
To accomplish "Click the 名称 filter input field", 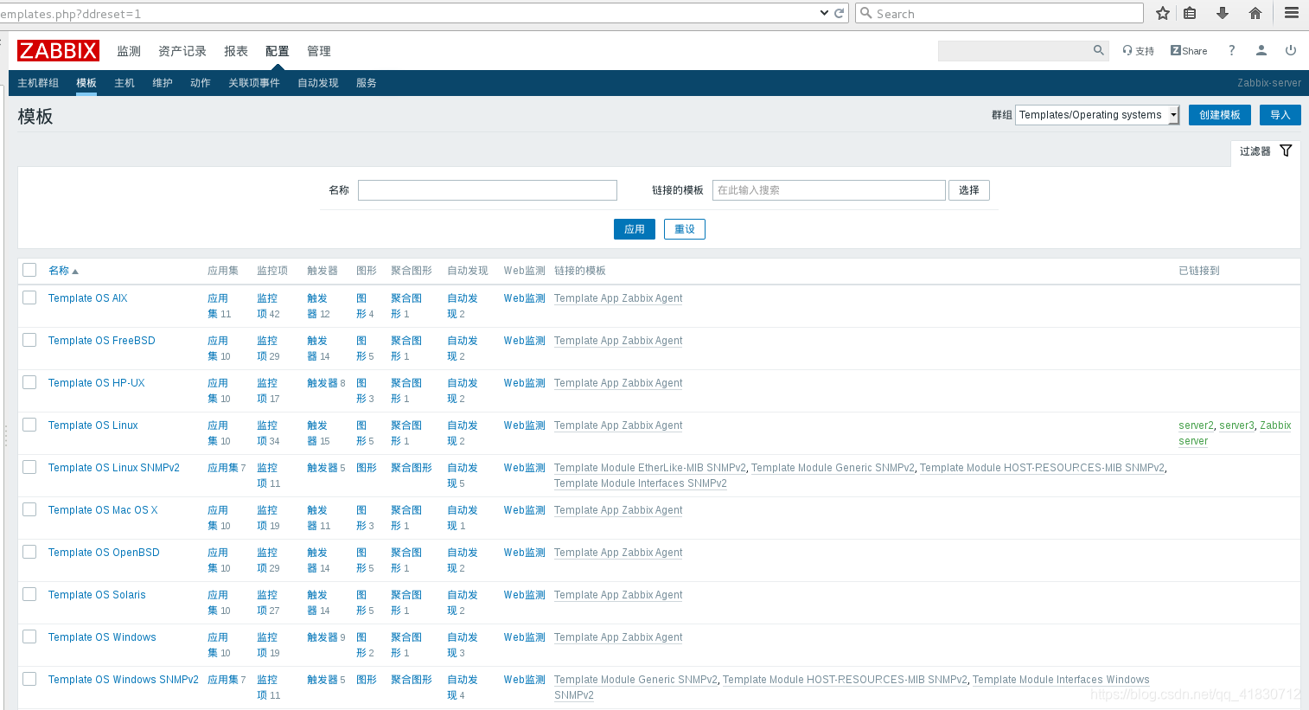I will [x=488, y=190].
